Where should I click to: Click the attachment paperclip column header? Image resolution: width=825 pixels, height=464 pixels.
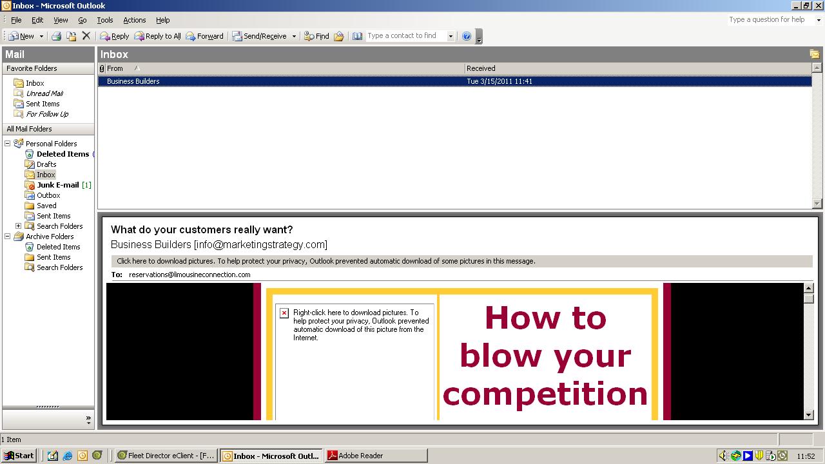(102, 68)
